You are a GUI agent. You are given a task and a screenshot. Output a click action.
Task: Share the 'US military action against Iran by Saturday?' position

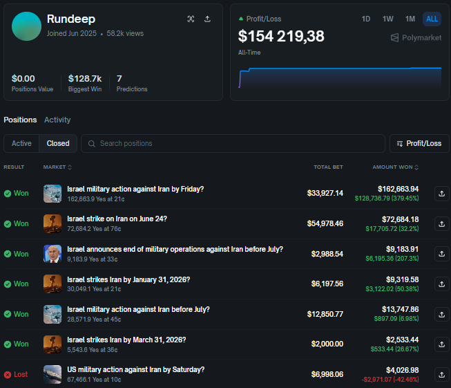coord(442,374)
